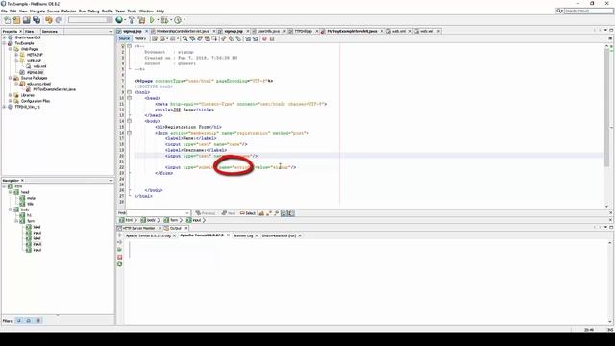The width and height of the screenshot is (615, 346).
Task: Click the Search (Ctrl+I) input field
Action: [x=588, y=11]
